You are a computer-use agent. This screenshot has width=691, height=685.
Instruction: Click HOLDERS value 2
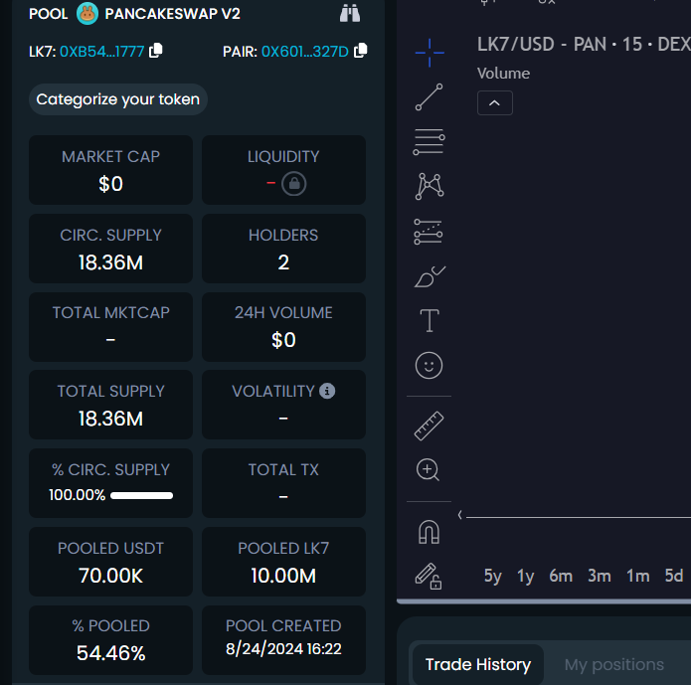pyautogui.click(x=283, y=262)
